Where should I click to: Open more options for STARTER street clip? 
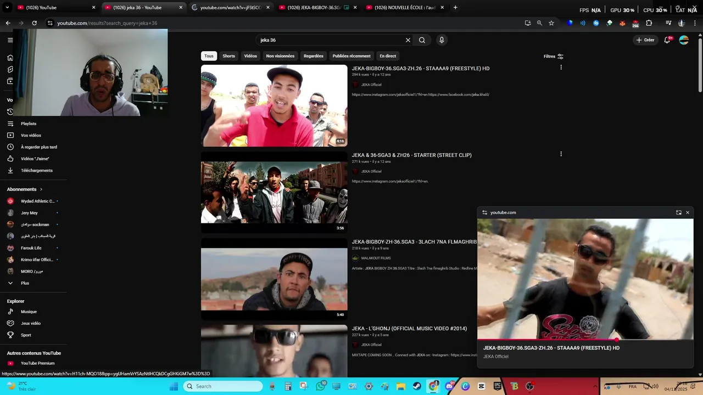561,154
